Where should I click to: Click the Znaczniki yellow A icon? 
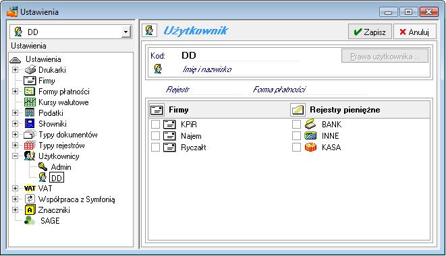point(30,210)
